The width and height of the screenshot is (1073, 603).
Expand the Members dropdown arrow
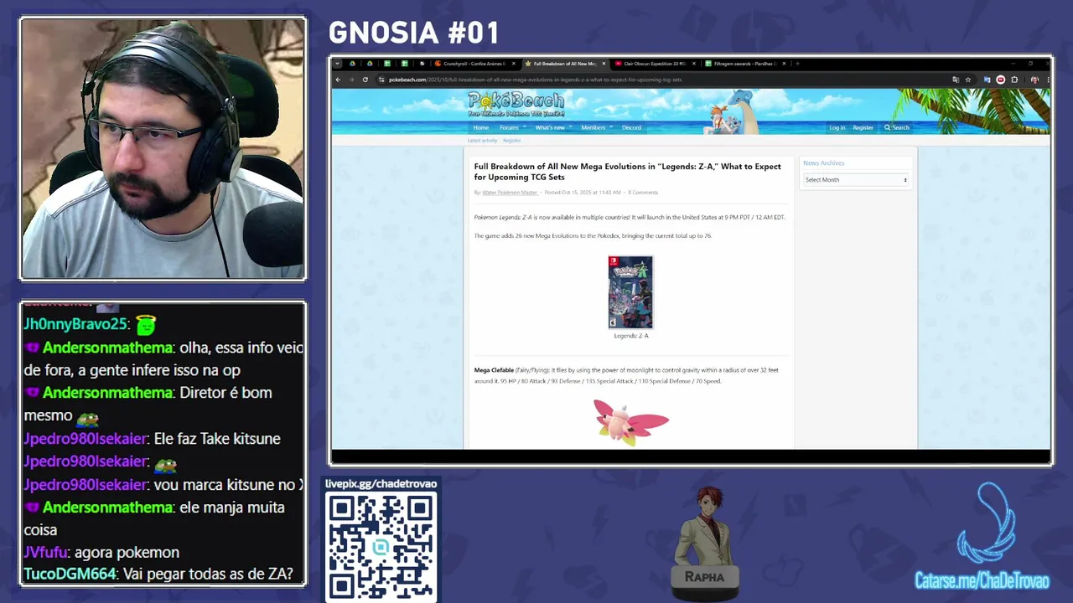click(611, 127)
